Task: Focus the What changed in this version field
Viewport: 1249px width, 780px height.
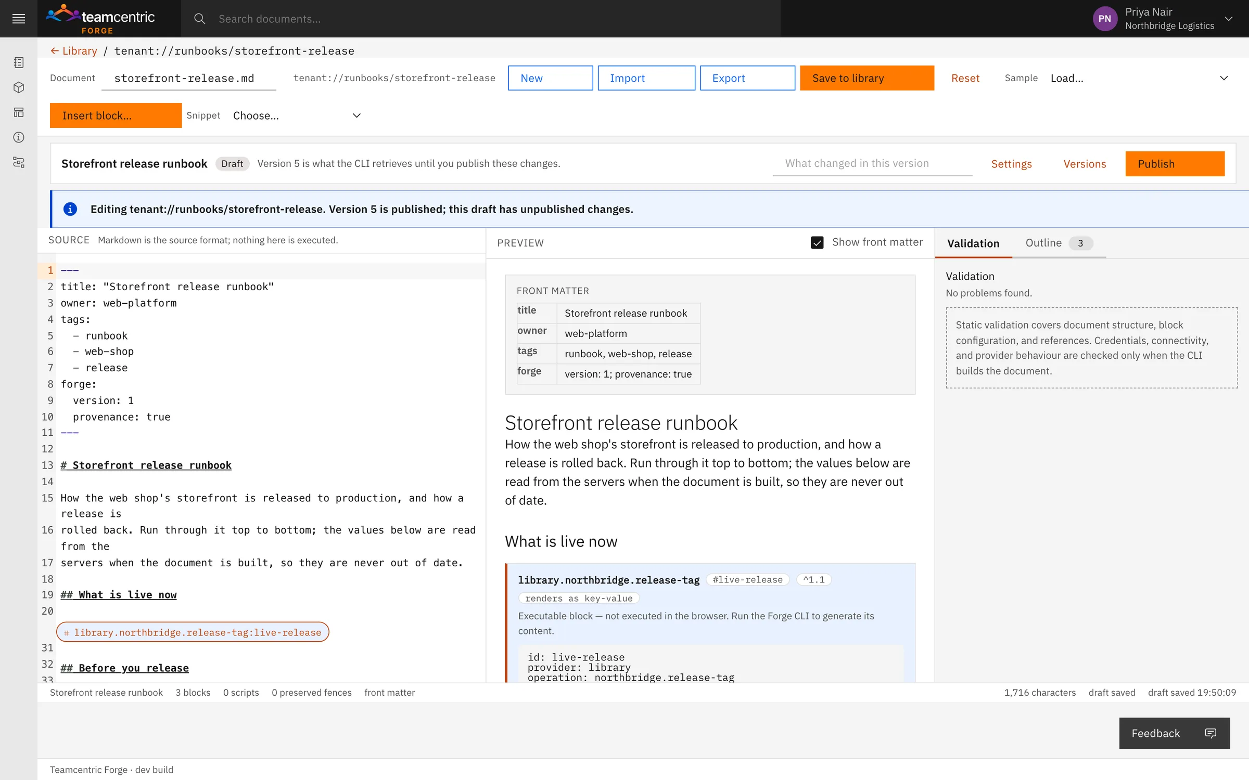Action: click(872, 163)
